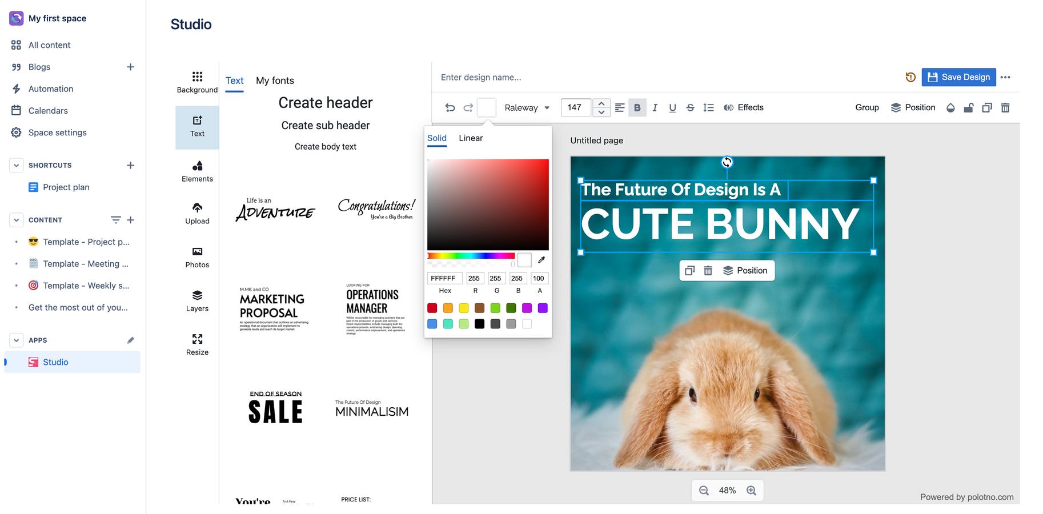This screenshot has width=1043, height=514.
Task: Insert the Congratulations text template
Action: (x=376, y=209)
